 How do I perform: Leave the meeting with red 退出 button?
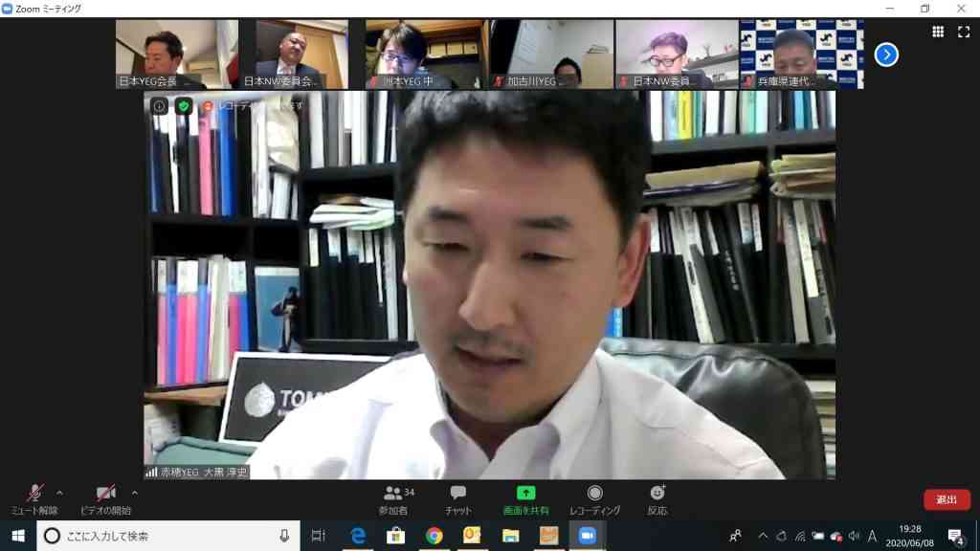947,499
